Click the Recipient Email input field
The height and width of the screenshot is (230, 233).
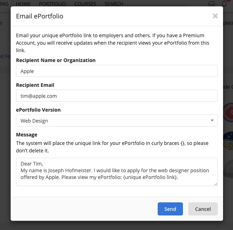pos(117,96)
